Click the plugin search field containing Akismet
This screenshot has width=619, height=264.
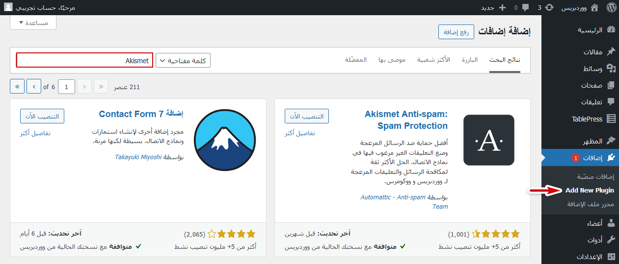(84, 60)
